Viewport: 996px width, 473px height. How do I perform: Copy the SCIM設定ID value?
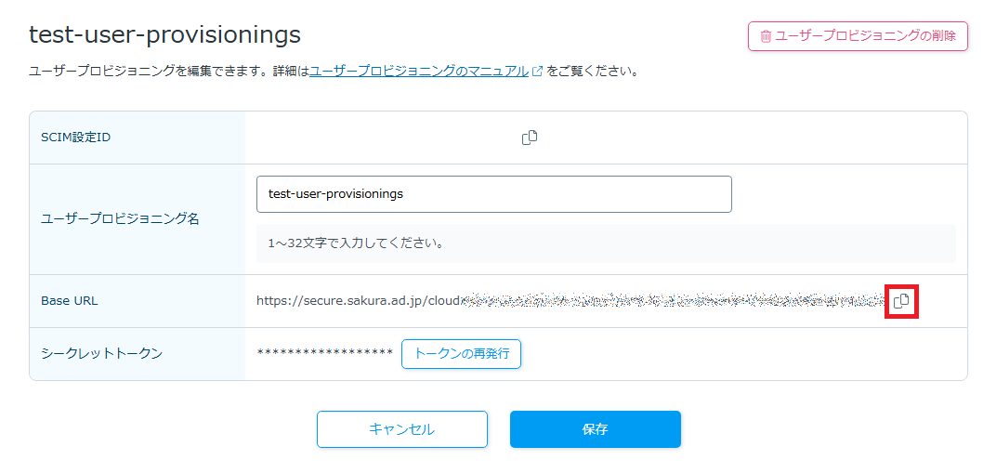pyautogui.click(x=530, y=138)
